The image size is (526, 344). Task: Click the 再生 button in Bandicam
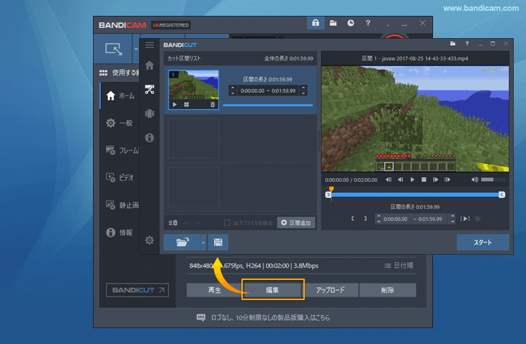point(214,290)
